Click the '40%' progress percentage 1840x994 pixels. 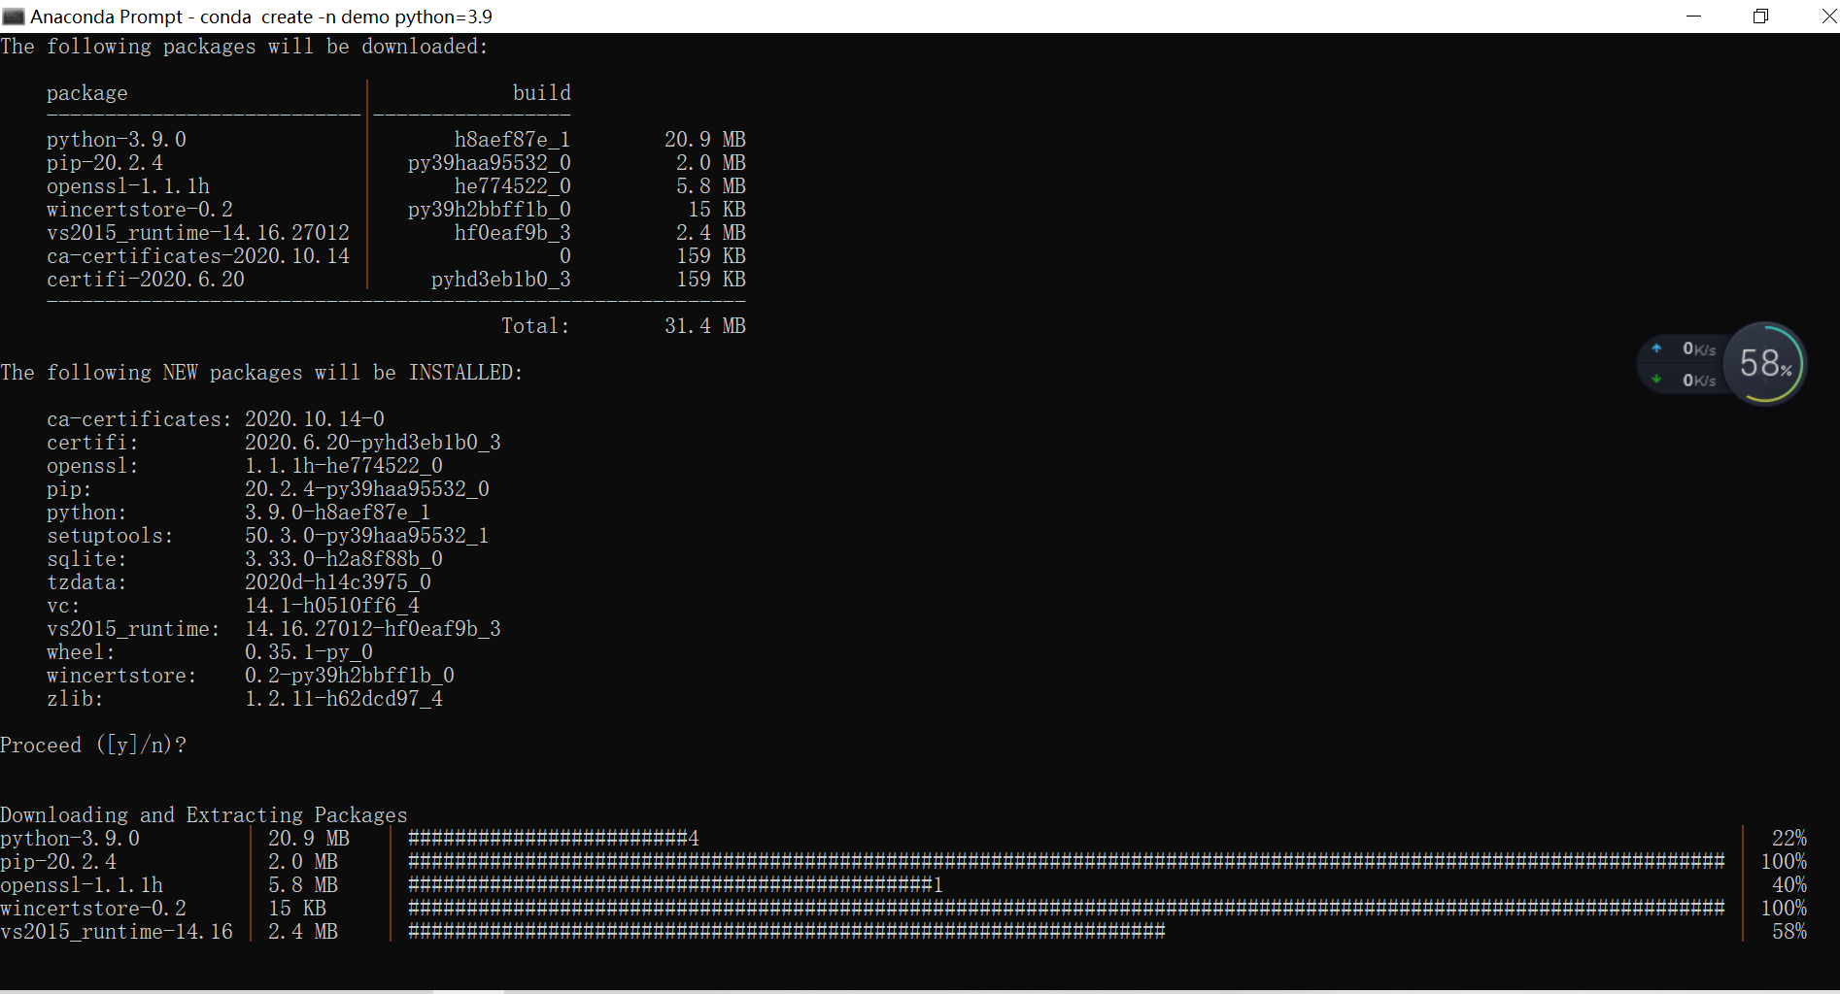tap(1789, 885)
